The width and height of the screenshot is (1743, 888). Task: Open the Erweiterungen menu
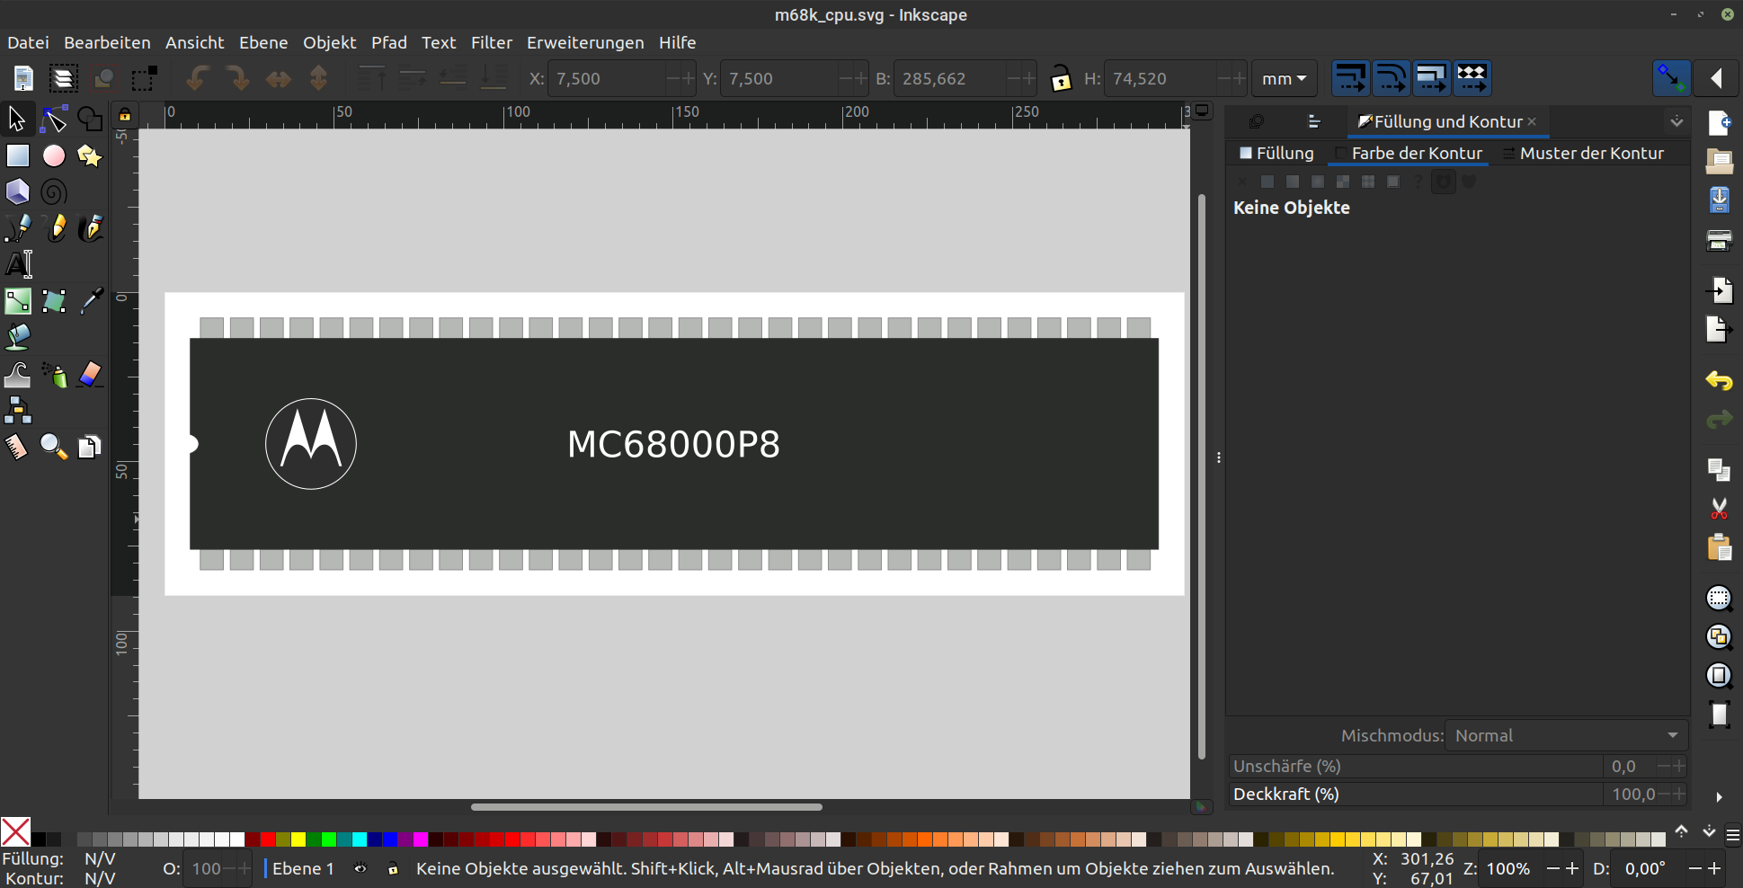(x=585, y=42)
